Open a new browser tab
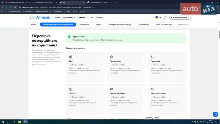Image resolution: width=220 pixels, height=124 pixels. tap(115, 2)
